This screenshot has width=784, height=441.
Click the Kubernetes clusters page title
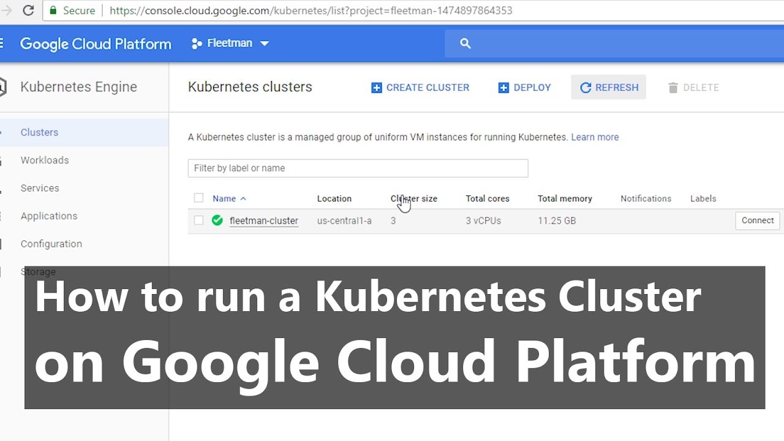[x=250, y=87]
